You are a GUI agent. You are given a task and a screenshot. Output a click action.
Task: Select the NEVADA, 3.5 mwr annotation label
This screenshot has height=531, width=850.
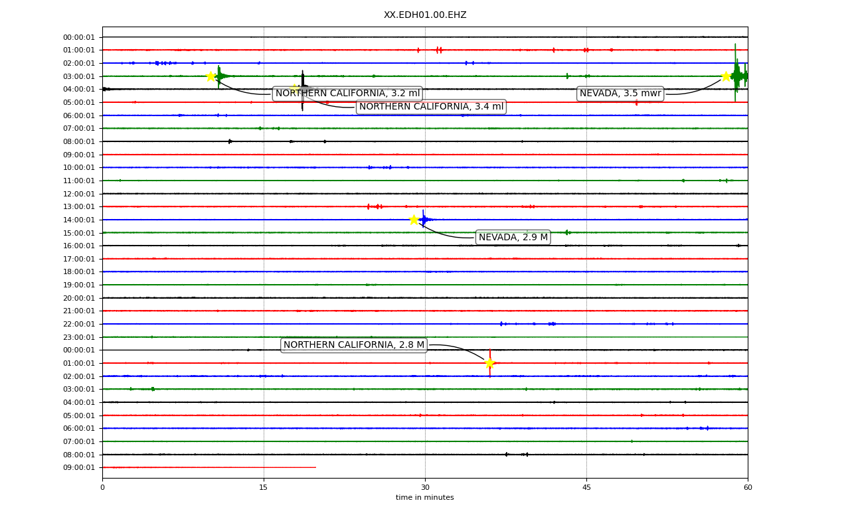coord(620,94)
